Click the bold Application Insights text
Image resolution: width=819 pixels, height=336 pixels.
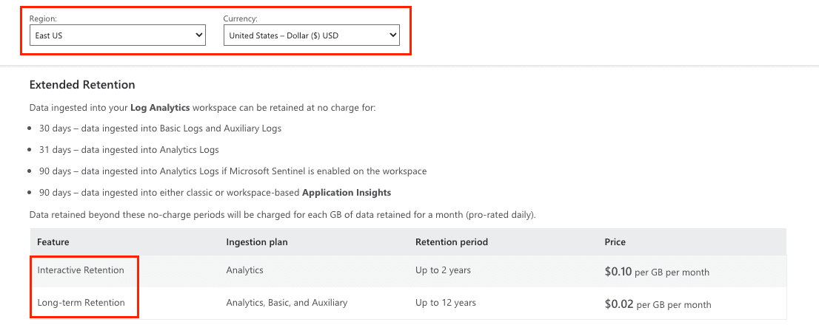click(347, 193)
